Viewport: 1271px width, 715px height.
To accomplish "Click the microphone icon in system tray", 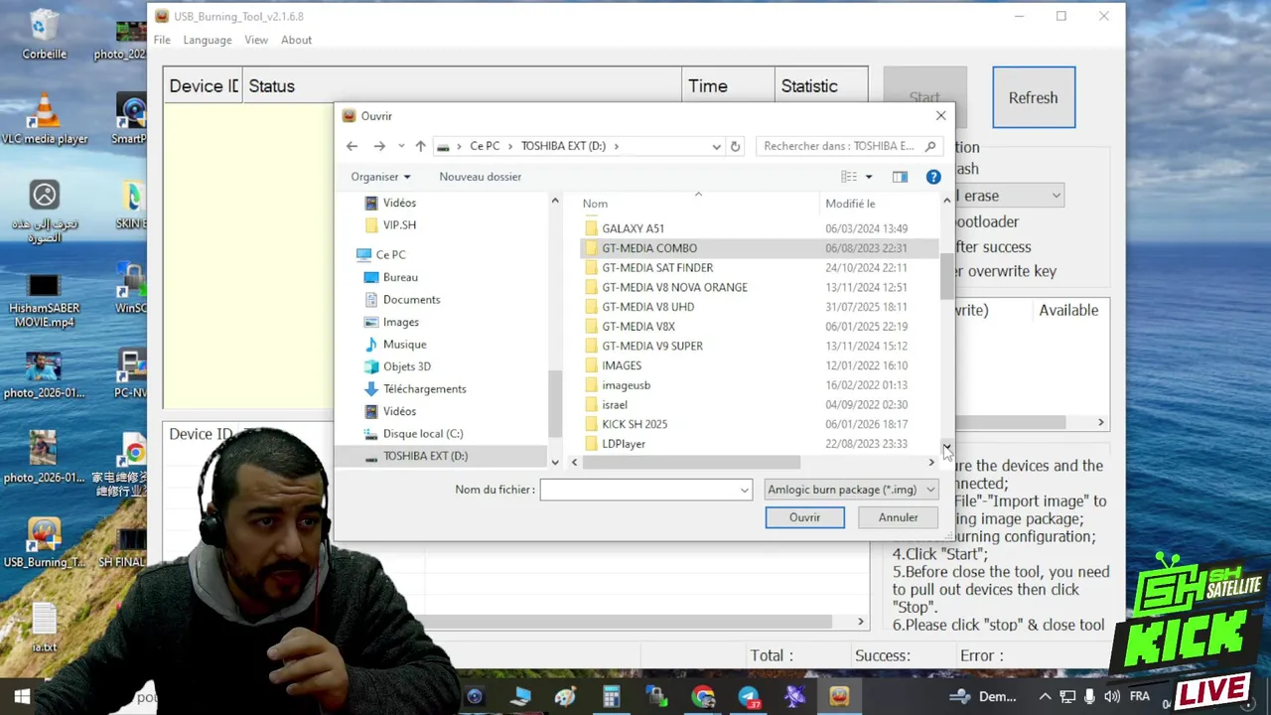I will (x=1089, y=697).
